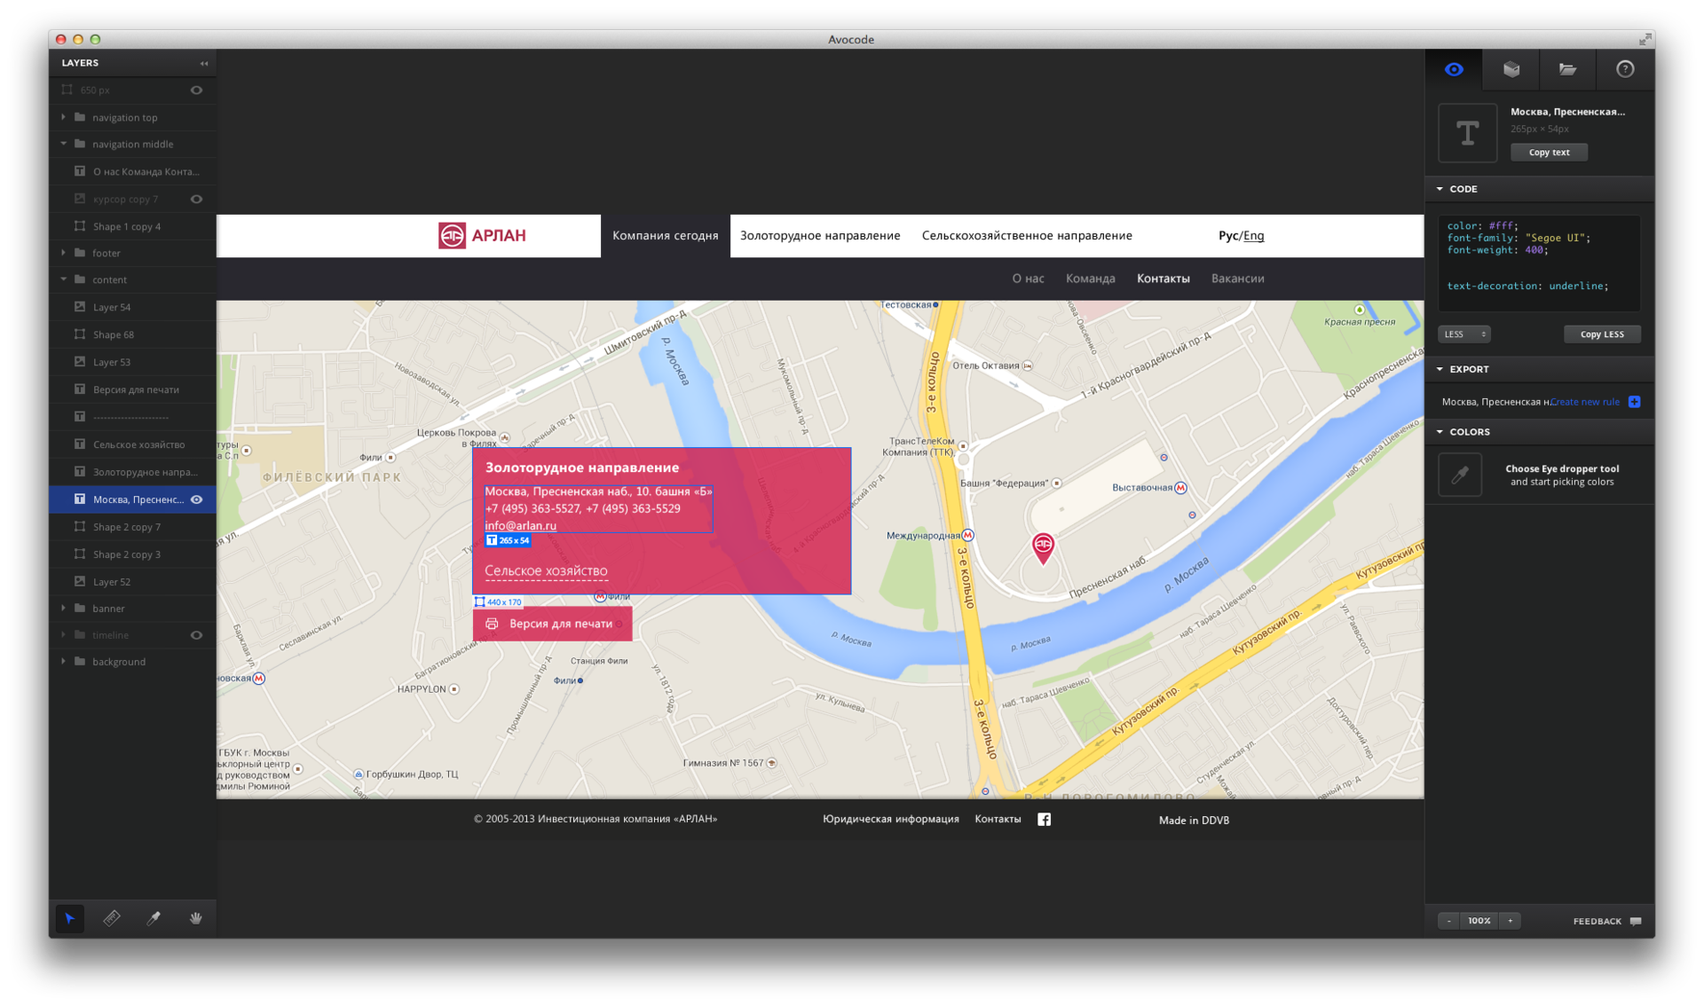Open the assets box tab

point(1511,69)
